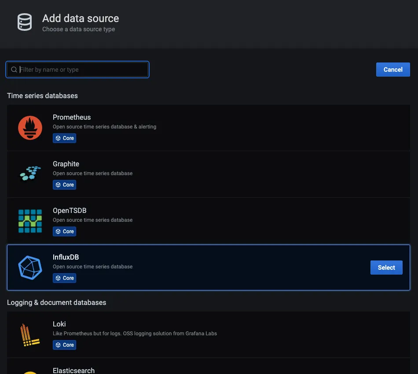Image resolution: width=418 pixels, height=374 pixels.
Task: Click the Graphite dots logo
Action: point(30,173)
